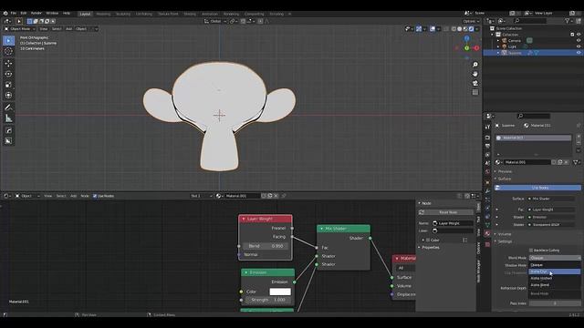Toggle Use Nodes checkbox in node editor

point(95,196)
